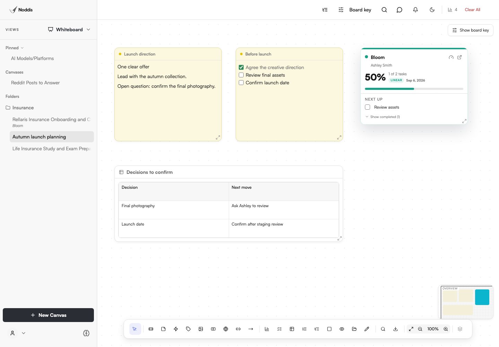Add a link with the chain icon
Viewport: 499px width, 347px height.
tap(238, 329)
